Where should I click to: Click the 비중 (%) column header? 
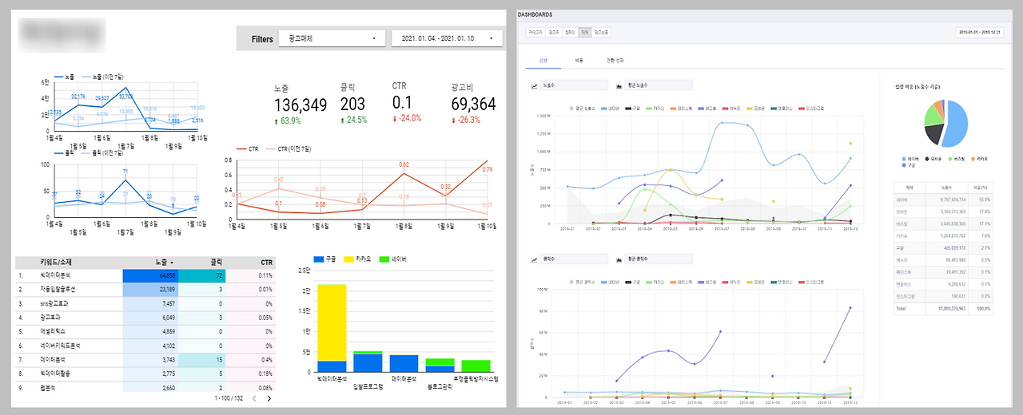(982, 188)
